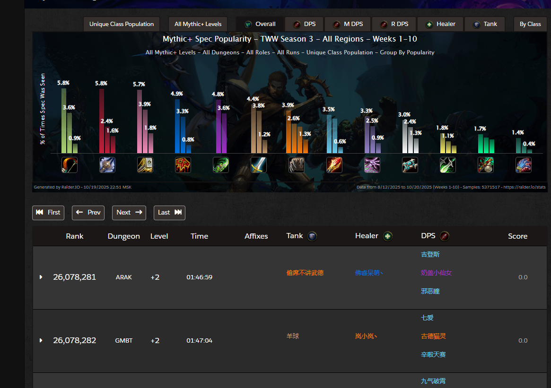Click the 01:47:04 time cell
Viewport: 551px width, 388px height.
coord(199,341)
